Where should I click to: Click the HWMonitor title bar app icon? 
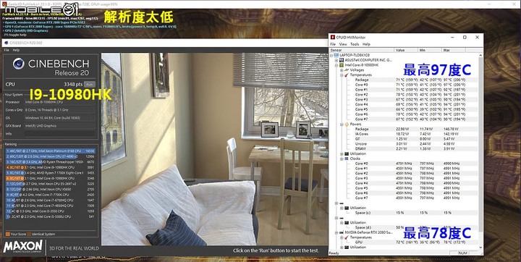click(x=333, y=37)
